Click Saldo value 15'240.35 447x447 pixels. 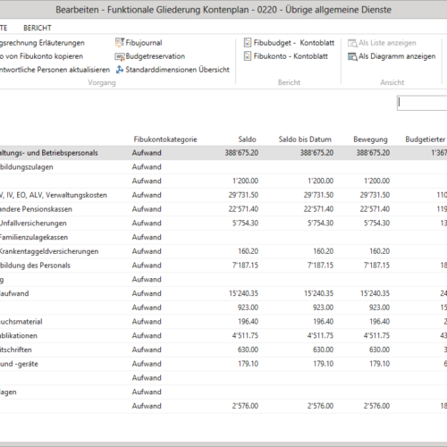(x=243, y=293)
